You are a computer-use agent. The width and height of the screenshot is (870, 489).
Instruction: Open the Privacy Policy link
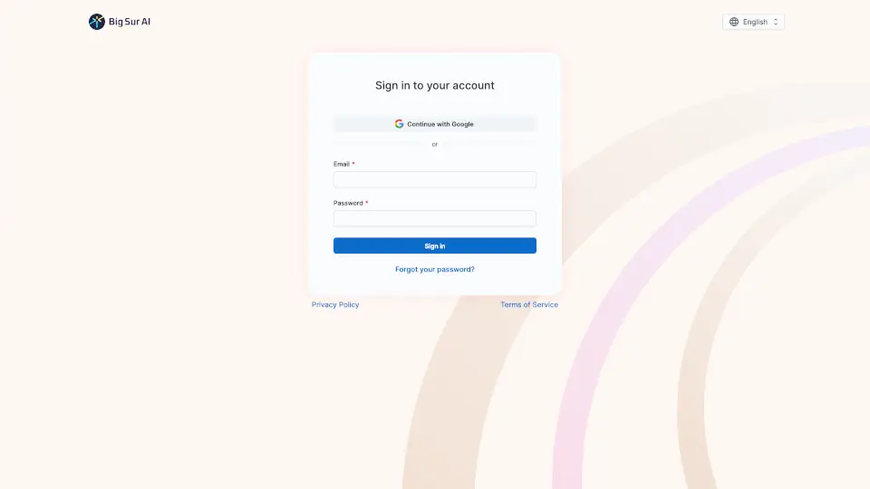[335, 304]
